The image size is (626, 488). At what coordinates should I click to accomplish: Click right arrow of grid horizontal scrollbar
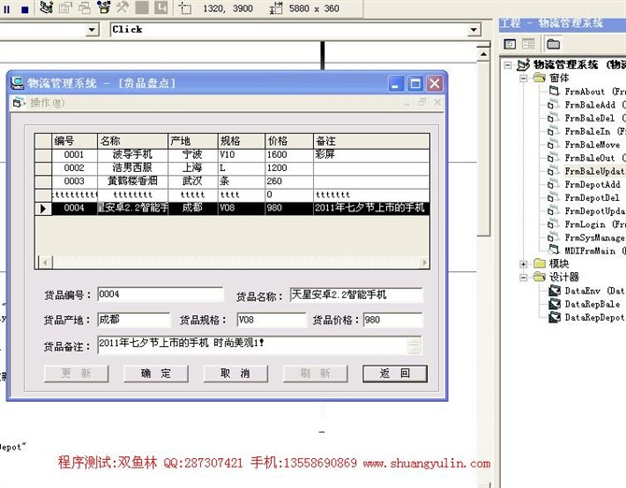point(424,263)
